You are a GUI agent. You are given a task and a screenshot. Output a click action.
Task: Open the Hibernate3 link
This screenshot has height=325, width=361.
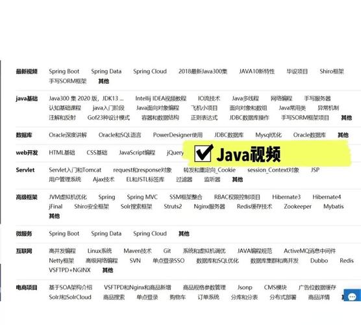pos(286,197)
